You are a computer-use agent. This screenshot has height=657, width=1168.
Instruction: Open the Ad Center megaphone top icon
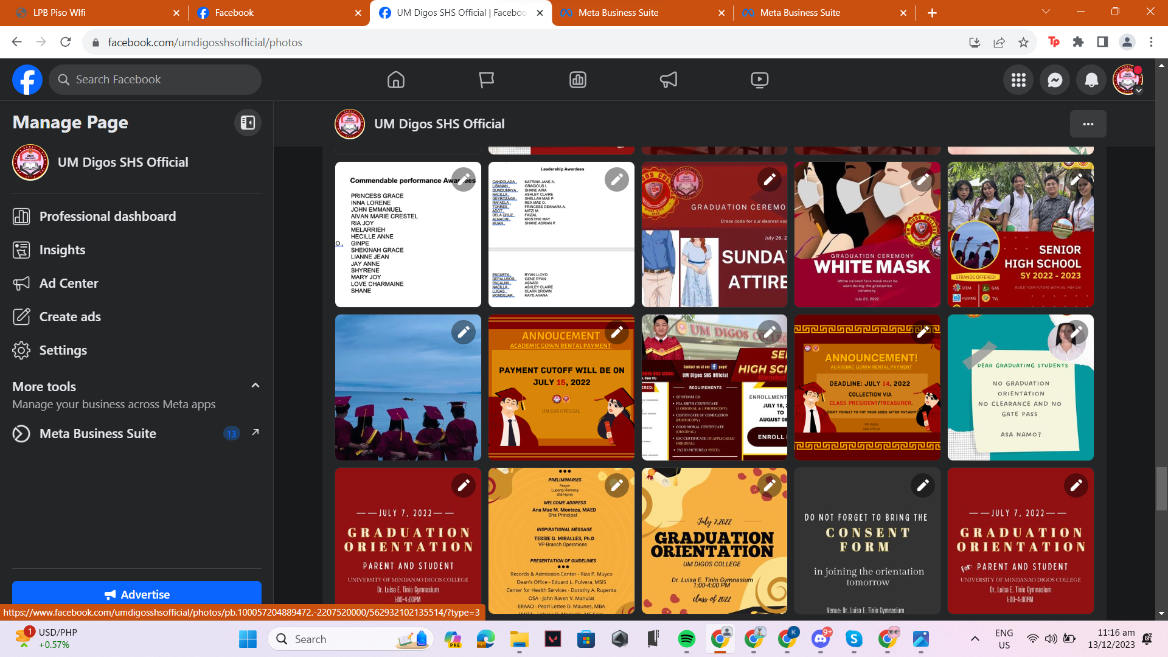(669, 80)
